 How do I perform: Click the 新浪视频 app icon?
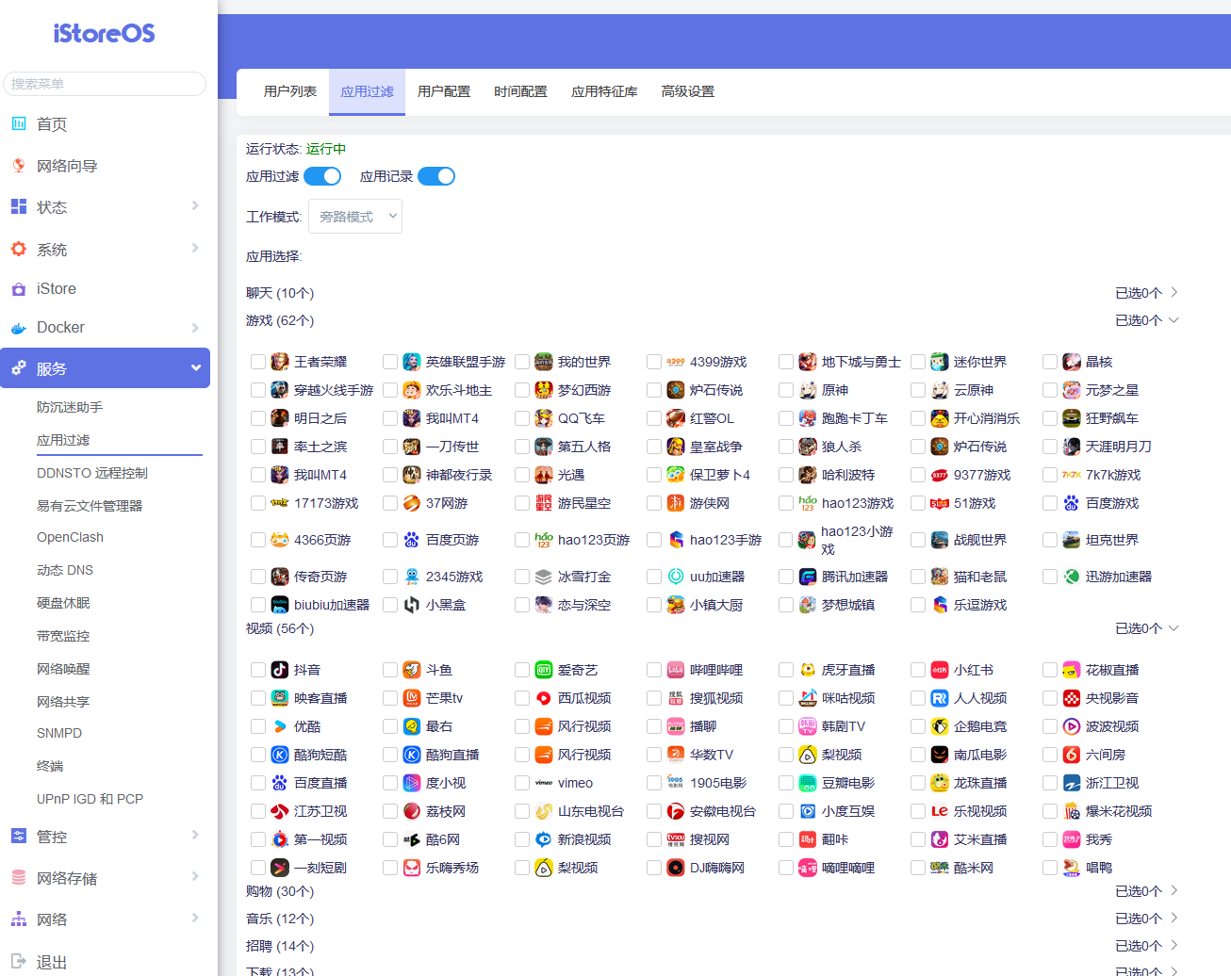[x=544, y=839]
